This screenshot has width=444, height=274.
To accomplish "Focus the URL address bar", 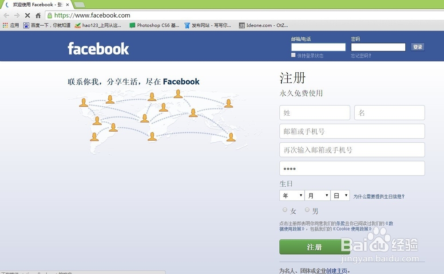I will tap(243, 15).
